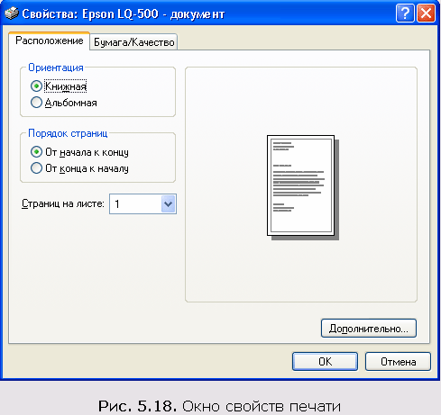The image size is (441, 415).
Task: Select the Книжная orientation radio button
Action: click(x=36, y=86)
